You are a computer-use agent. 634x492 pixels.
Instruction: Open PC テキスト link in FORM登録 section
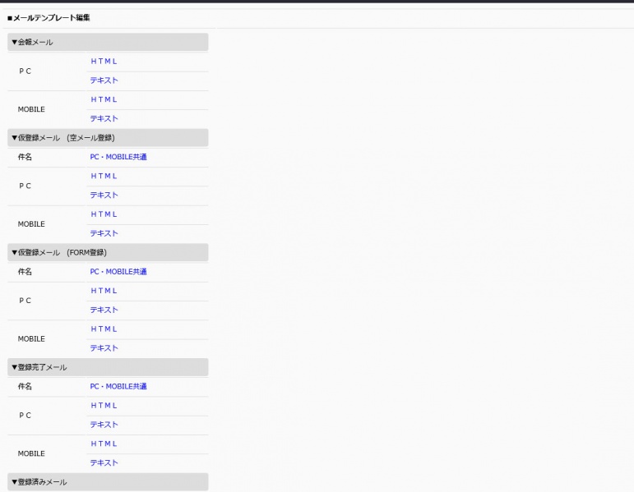point(104,310)
